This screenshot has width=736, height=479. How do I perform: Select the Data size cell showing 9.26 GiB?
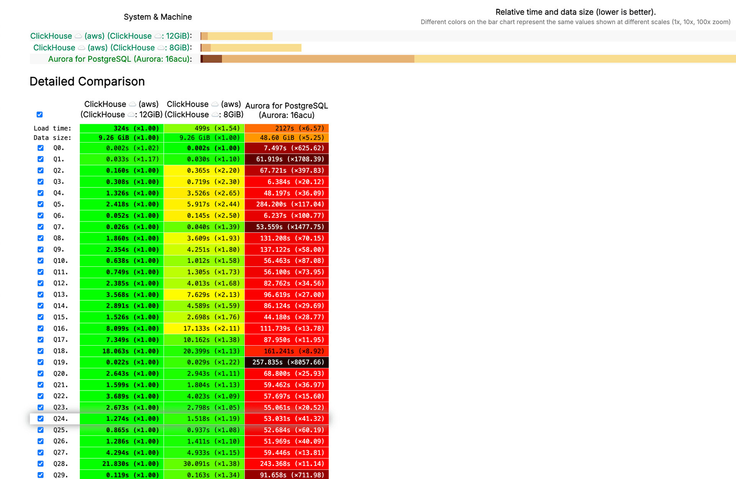(121, 138)
